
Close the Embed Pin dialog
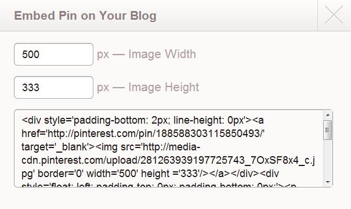pyautogui.click(x=334, y=15)
